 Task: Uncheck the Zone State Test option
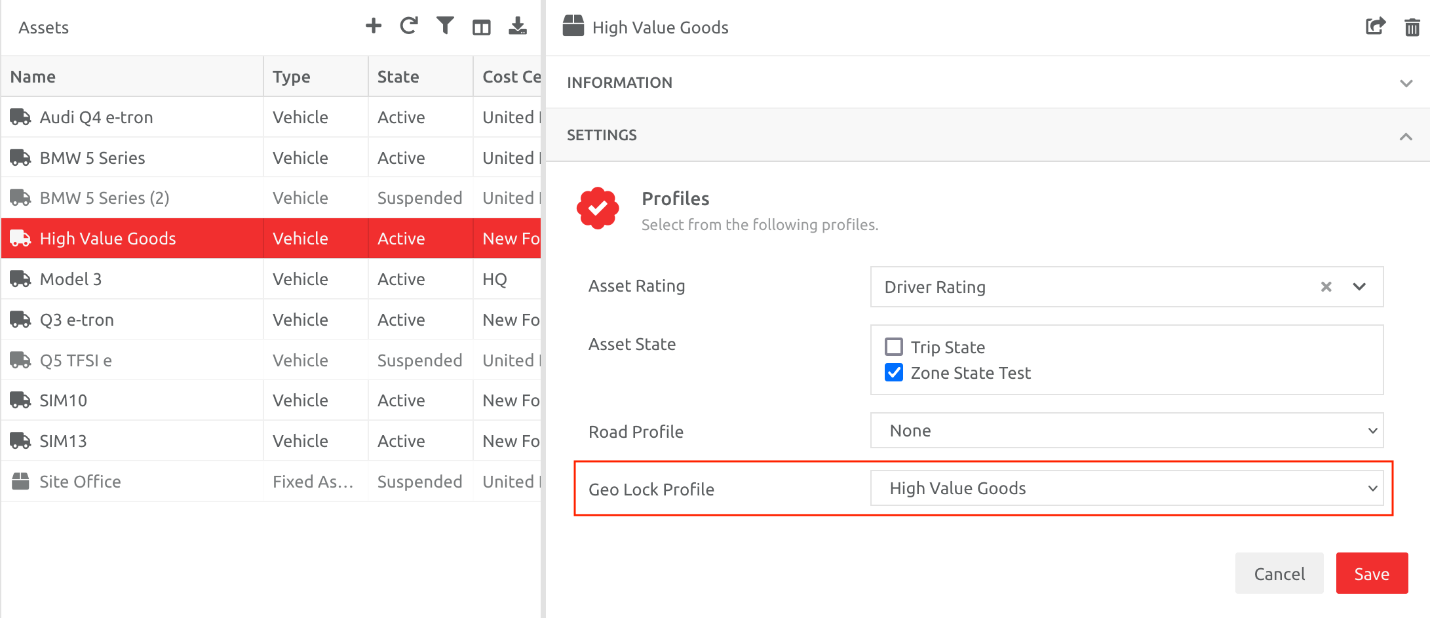click(894, 372)
